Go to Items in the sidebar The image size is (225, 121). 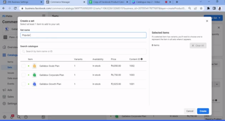[x=10, y=62]
